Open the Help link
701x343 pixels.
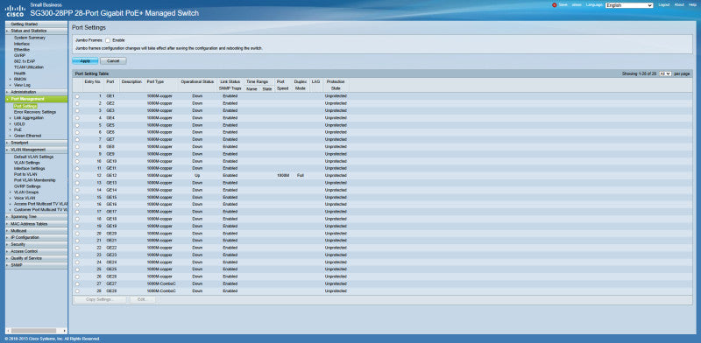tap(692, 4)
